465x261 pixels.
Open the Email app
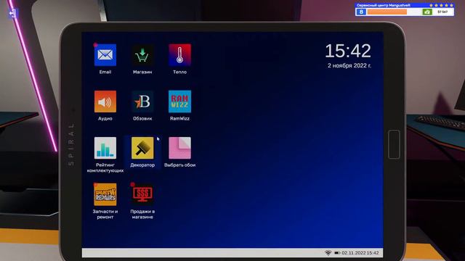[x=105, y=55]
